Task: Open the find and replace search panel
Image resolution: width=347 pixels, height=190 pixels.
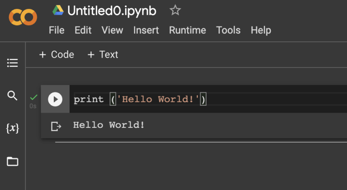Action: coord(13,95)
